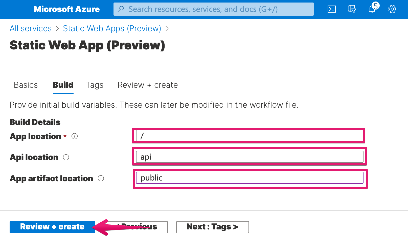Screen dimensions: 408x239
Task: Click the search magnifier icon
Action: 121,9
